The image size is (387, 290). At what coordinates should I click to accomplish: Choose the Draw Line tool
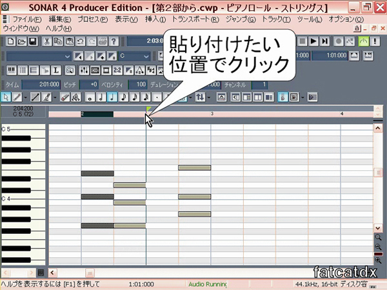coord(35,97)
